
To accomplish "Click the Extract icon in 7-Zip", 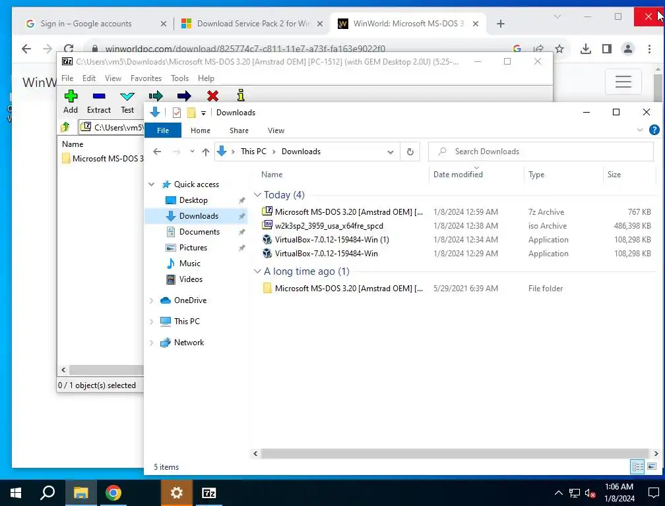I will 99,96.
